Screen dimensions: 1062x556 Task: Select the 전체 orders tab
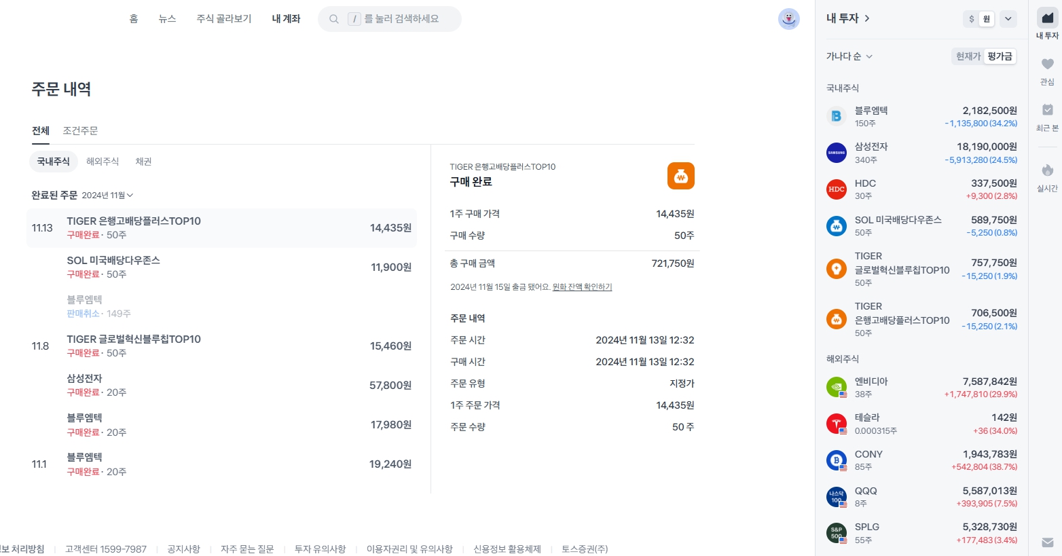click(41, 130)
